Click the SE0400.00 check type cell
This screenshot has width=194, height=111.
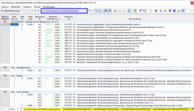(x=69, y=105)
